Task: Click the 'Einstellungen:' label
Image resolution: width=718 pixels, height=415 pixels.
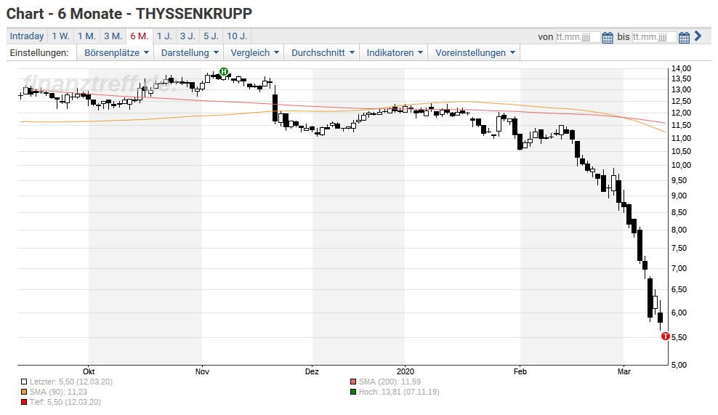Action: [39, 52]
